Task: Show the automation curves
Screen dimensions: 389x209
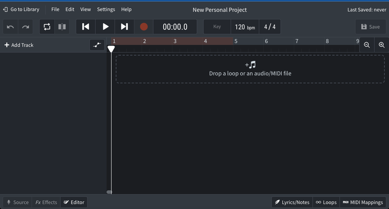Action: (97, 45)
